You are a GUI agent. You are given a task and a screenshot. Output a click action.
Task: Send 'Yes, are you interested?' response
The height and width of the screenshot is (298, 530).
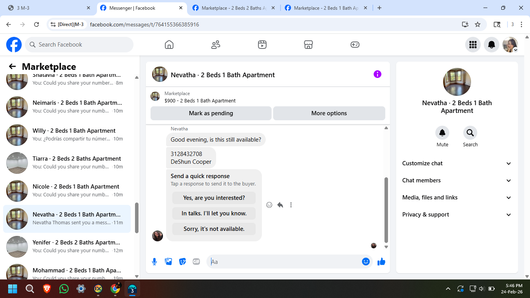pyautogui.click(x=214, y=198)
